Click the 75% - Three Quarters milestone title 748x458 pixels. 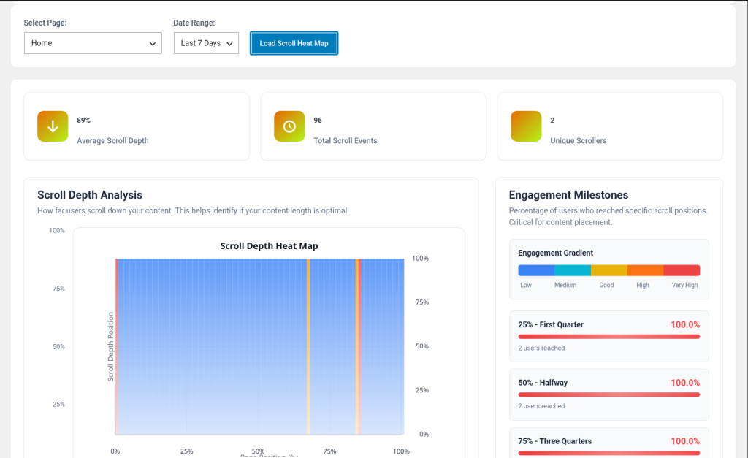555,441
